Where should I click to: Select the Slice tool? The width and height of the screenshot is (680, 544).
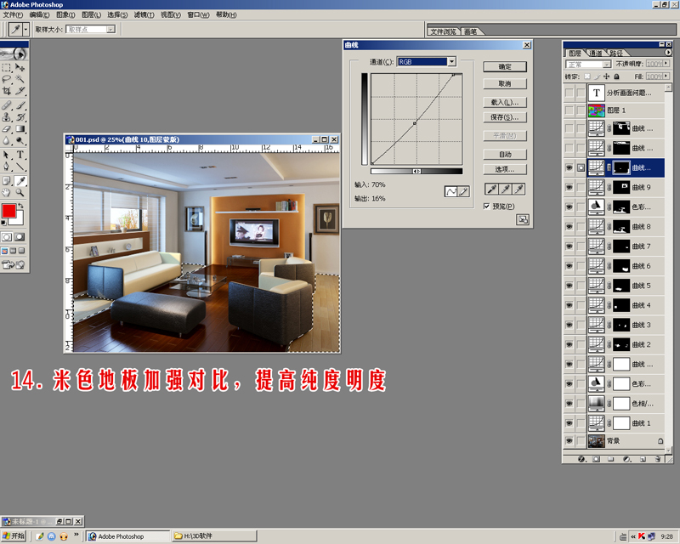click(x=20, y=91)
